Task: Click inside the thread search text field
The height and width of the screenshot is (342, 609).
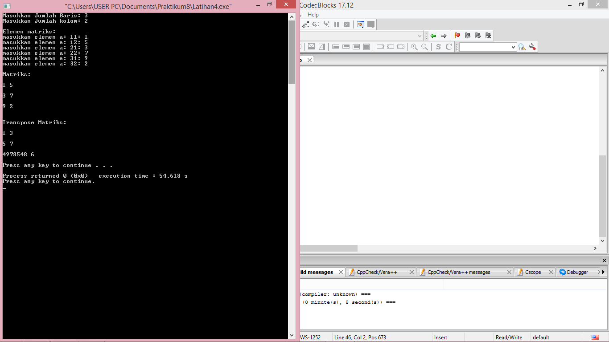Action: (485, 47)
